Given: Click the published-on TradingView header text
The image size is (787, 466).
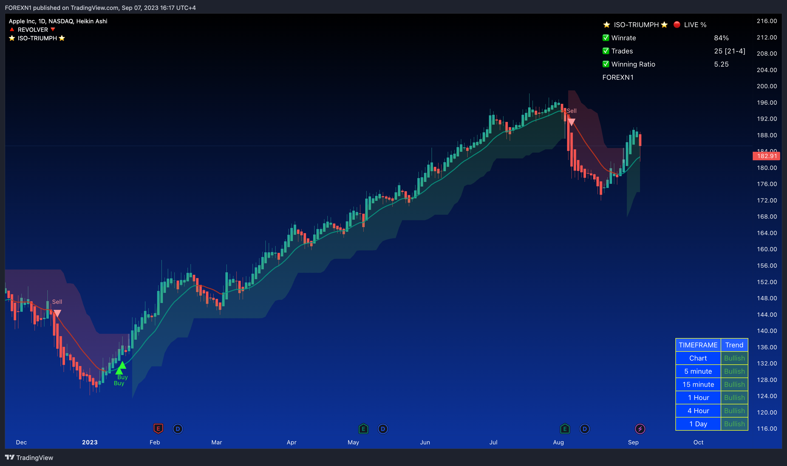Looking at the screenshot, I should pyautogui.click(x=100, y=8).
